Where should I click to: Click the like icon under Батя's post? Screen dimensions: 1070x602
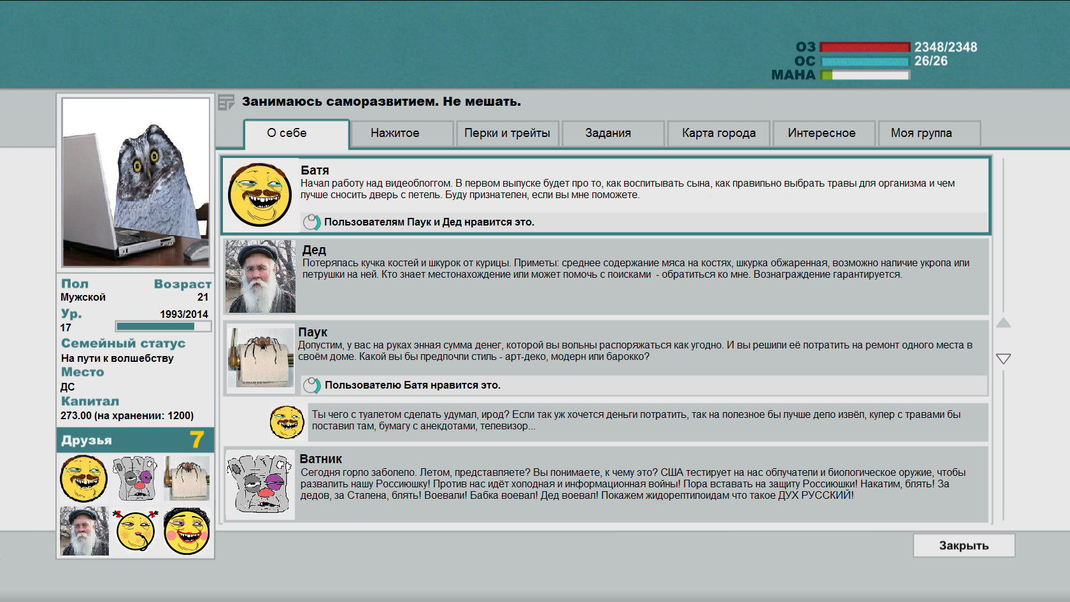pyautogui.click(x=311, y=222)
